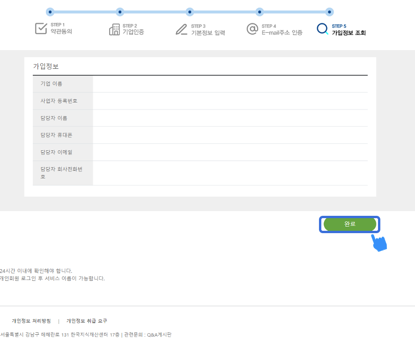The height and width of the screenshot is (338, 415).
Task: Click the STEP 4 @ email icon
Action: pyautogui.click(x=252, y=29)
